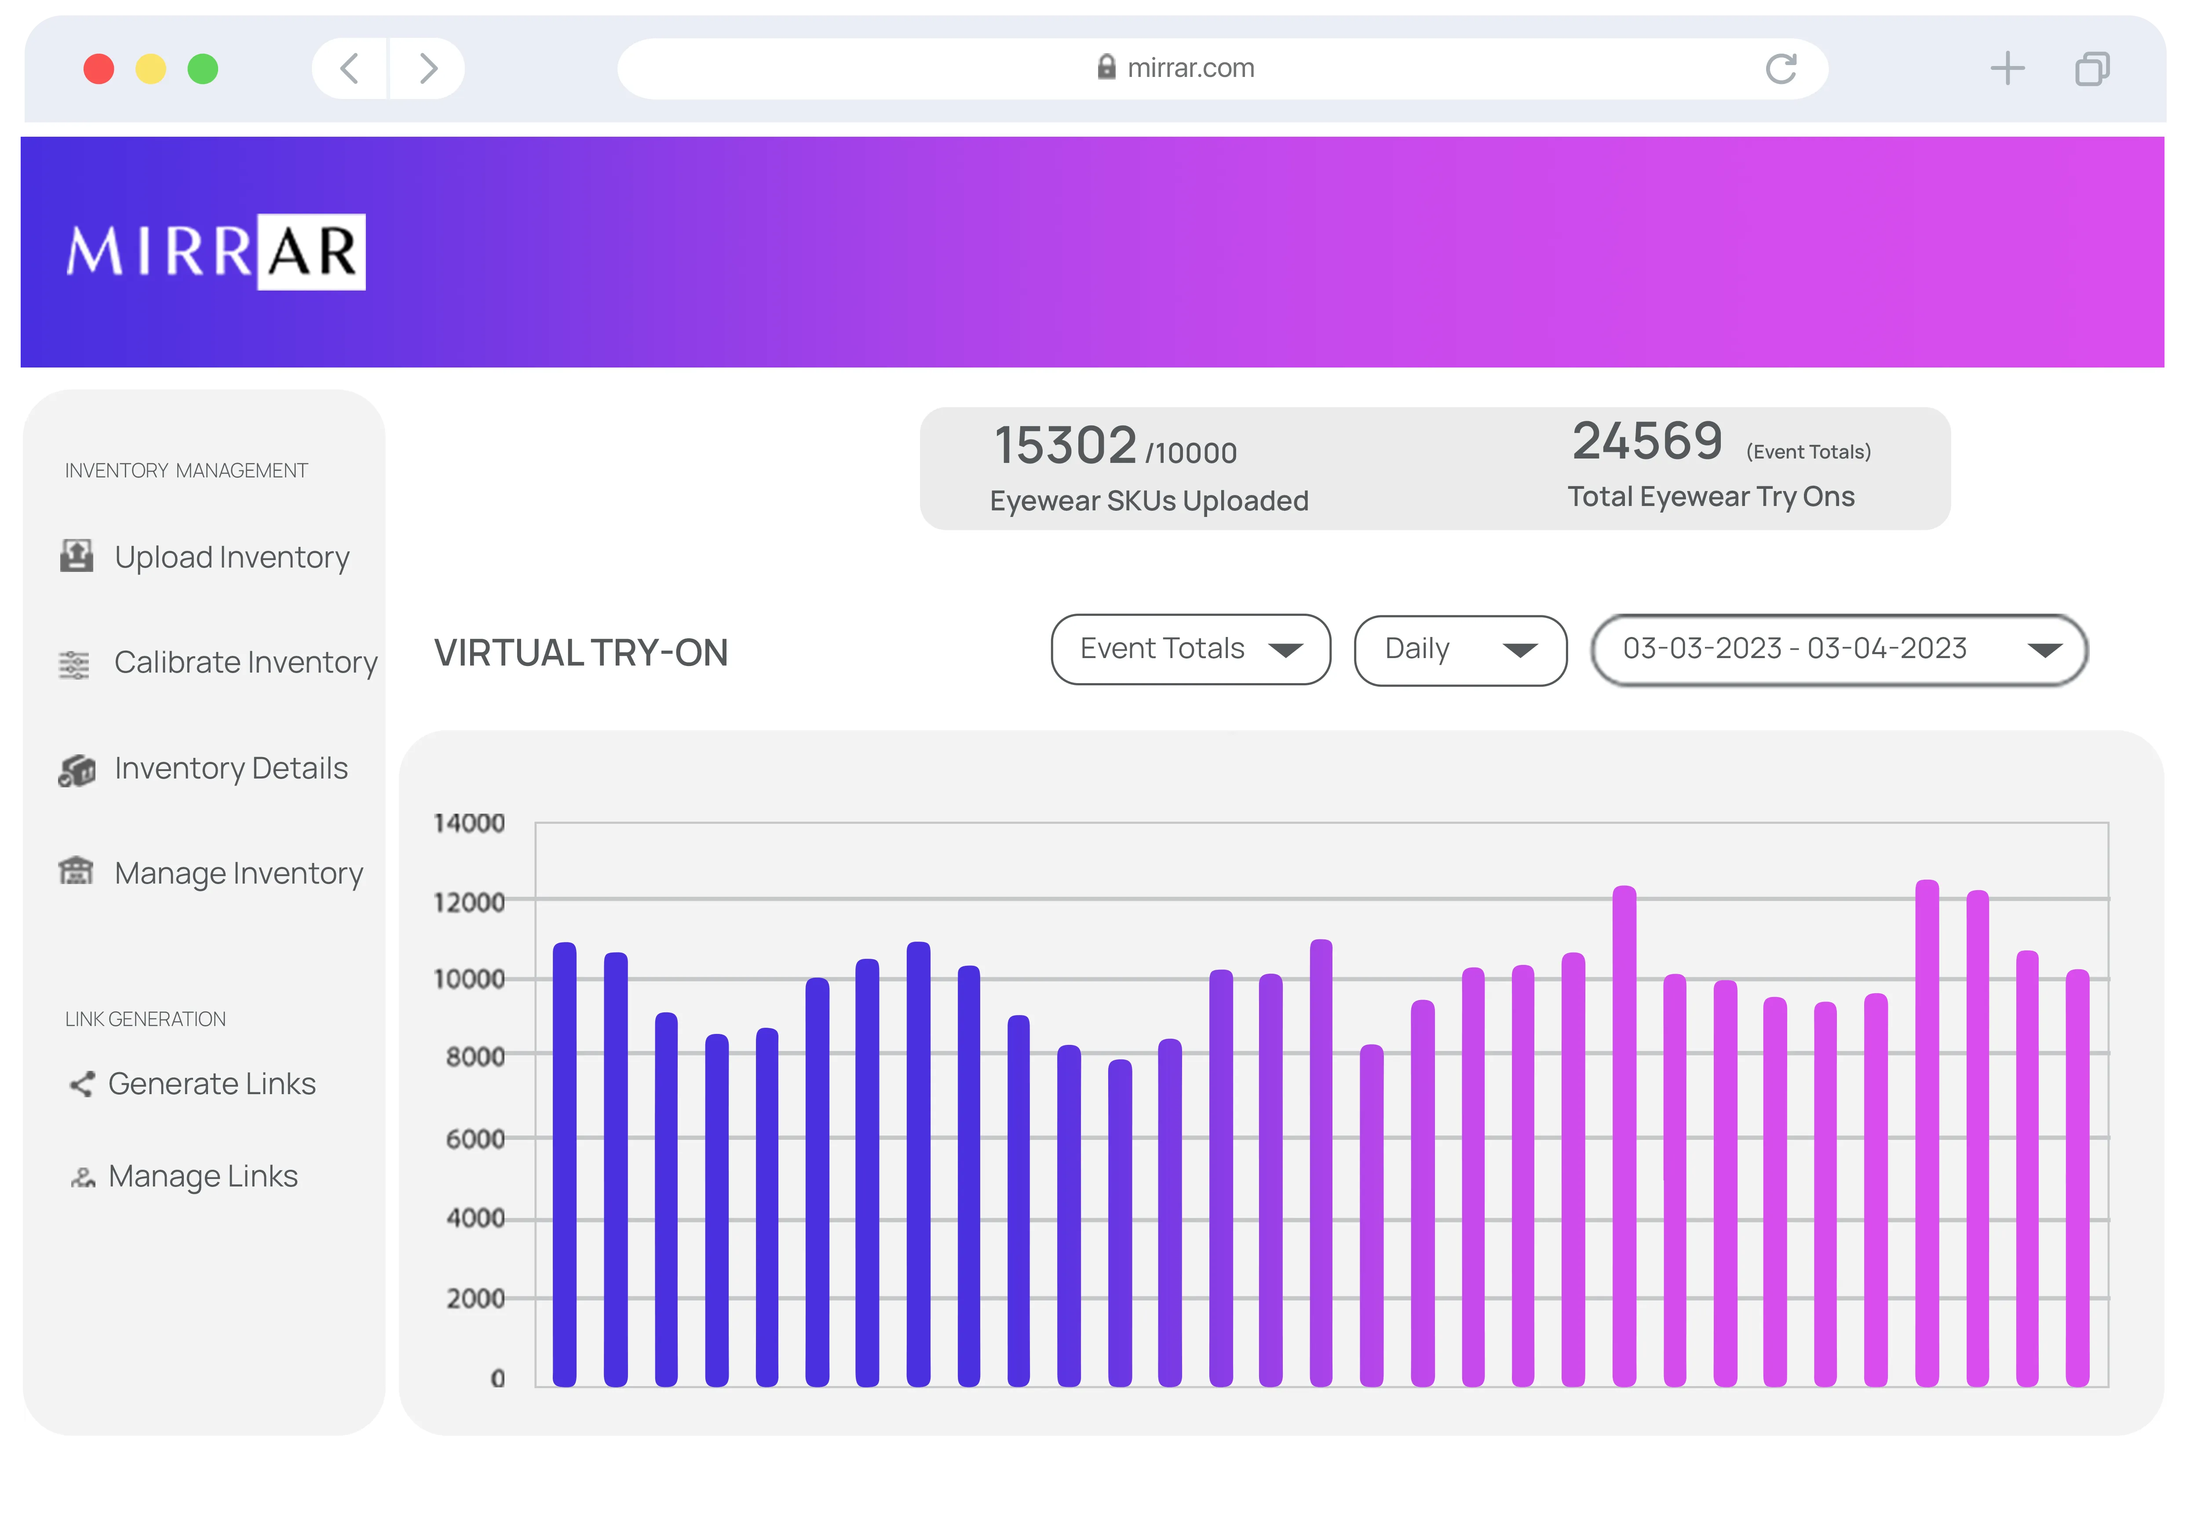Open Calibrate Inventory menu item
The image size is (2190, 1521).
(245, 662)
